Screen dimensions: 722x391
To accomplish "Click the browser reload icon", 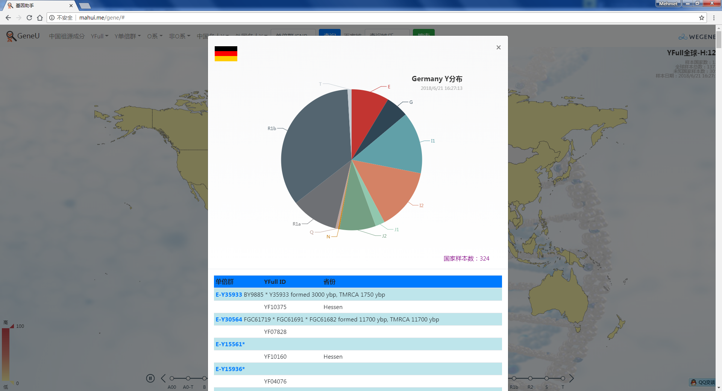I will [29, 18].
